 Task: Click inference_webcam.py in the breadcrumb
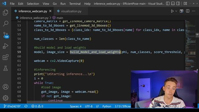34,18
